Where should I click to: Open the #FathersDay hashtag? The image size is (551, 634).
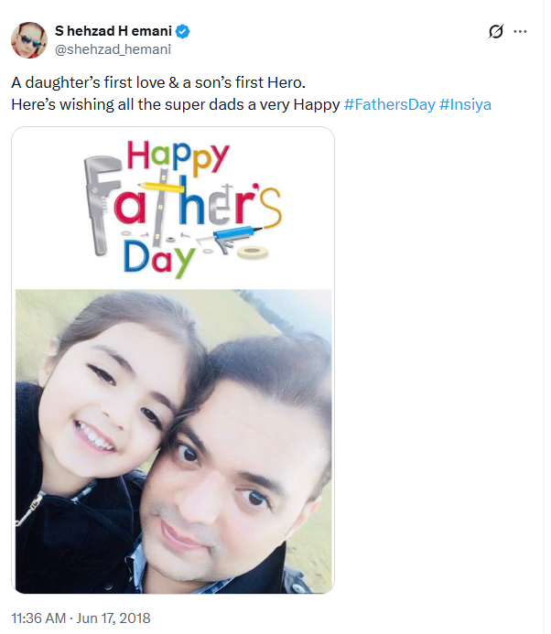(x=389, y=104)
